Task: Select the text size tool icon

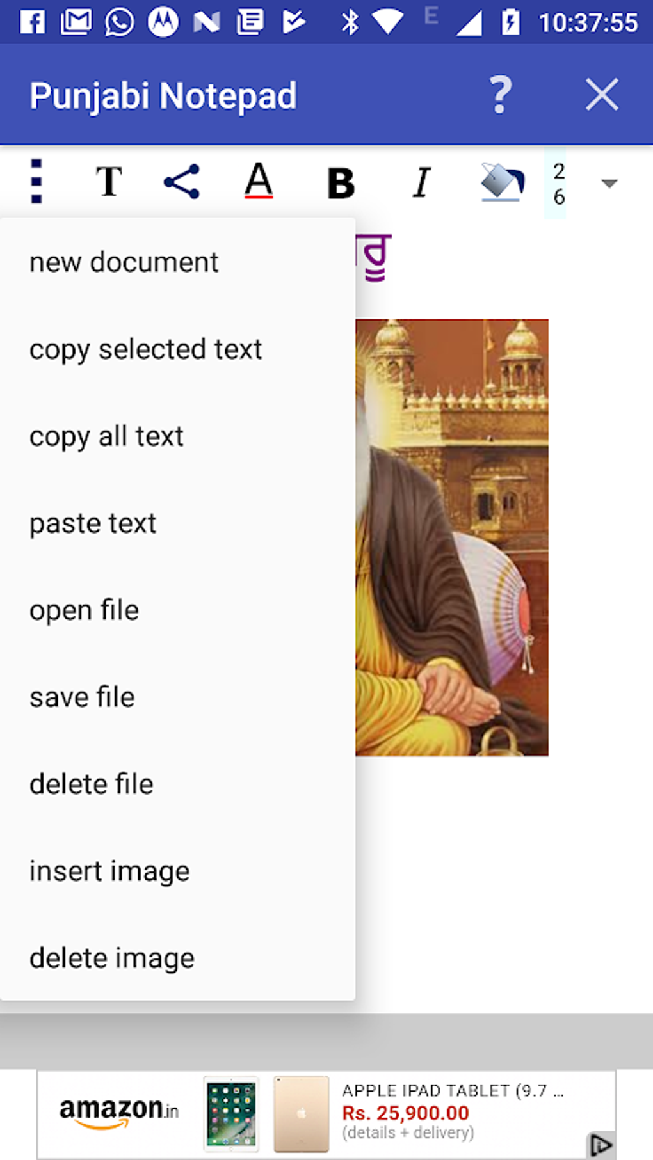Action: 109,182
